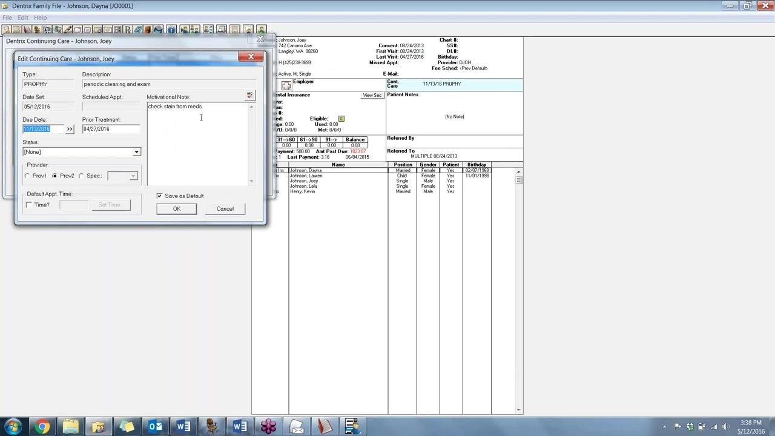Click the volume icon in system tray
The height and width of the screenshot is (436, 775).
click(726, 427)
